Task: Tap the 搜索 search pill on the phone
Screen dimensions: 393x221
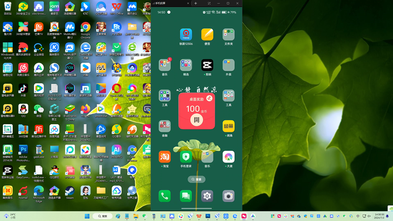Action: 196,179
